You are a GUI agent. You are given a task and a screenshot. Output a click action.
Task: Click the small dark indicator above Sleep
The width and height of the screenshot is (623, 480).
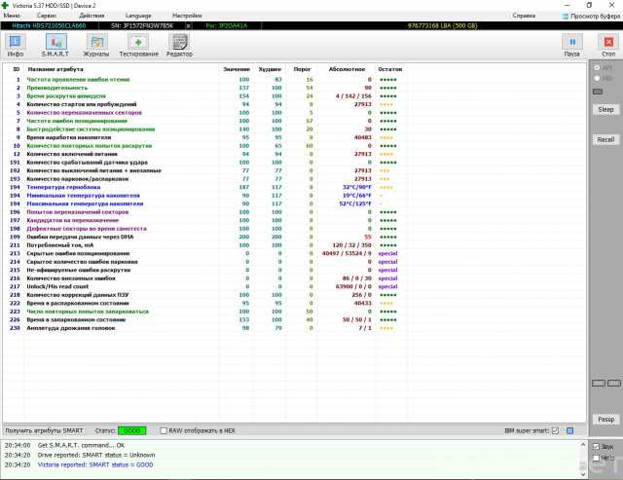(597, 92)
